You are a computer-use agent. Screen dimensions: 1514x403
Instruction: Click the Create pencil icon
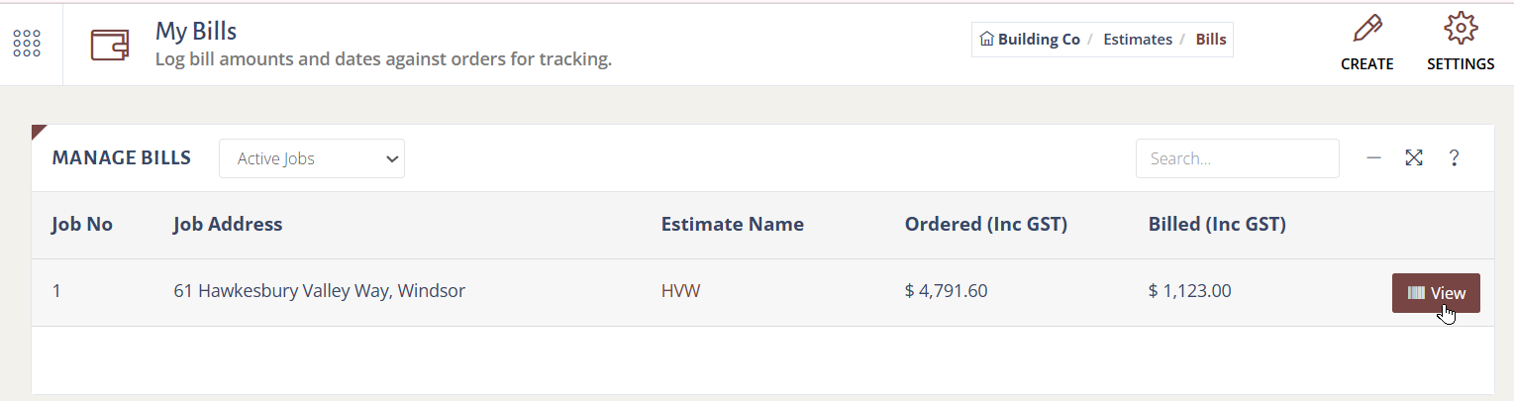pos(1366,29)
